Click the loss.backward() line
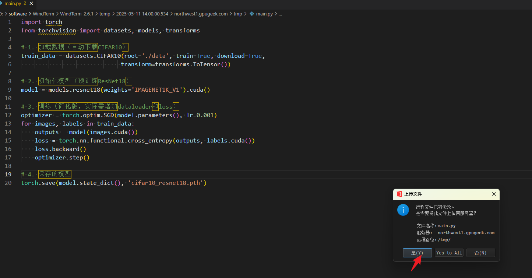Screen dimensions: 532x278 [60, 149]
